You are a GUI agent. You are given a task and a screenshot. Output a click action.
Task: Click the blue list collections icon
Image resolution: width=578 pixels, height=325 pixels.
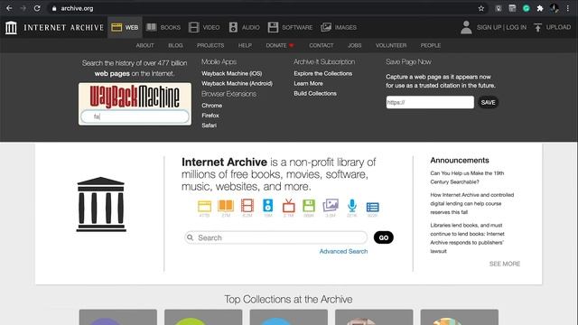[x=372, y=207]
